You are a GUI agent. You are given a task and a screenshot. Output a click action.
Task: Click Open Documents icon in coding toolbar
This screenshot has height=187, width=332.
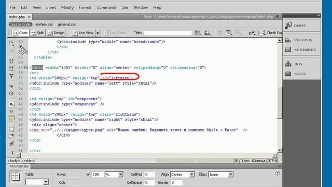pyautogui.click(x=11, y=43)
